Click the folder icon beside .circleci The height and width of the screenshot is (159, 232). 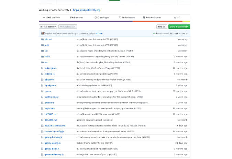(x=42, y=39)
